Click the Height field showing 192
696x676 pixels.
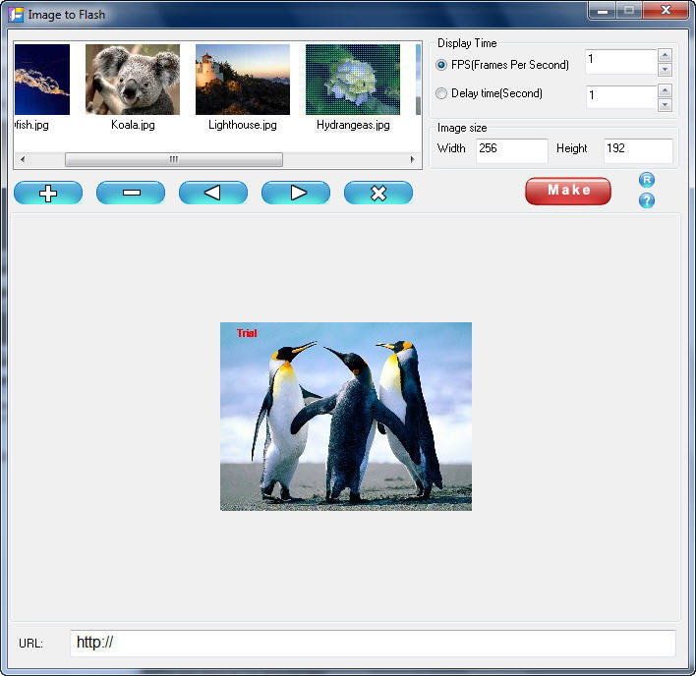click(x=638, y=150)
